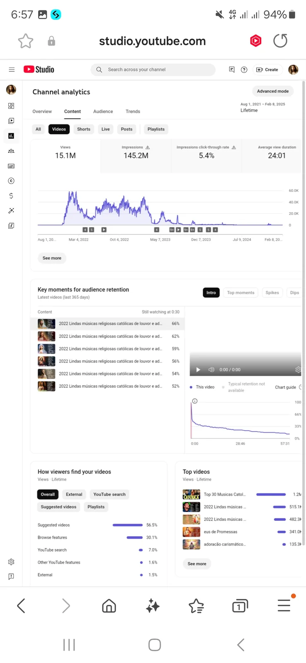The width and height of the screenshot is (306, 663).
Task: Select the Videos content filter chip
Action: 59,129
